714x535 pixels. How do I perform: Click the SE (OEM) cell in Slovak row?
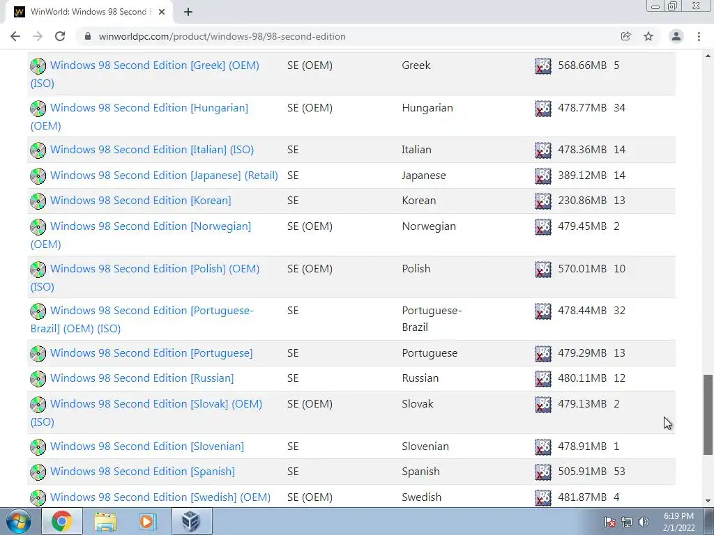[x=310, y=404]
